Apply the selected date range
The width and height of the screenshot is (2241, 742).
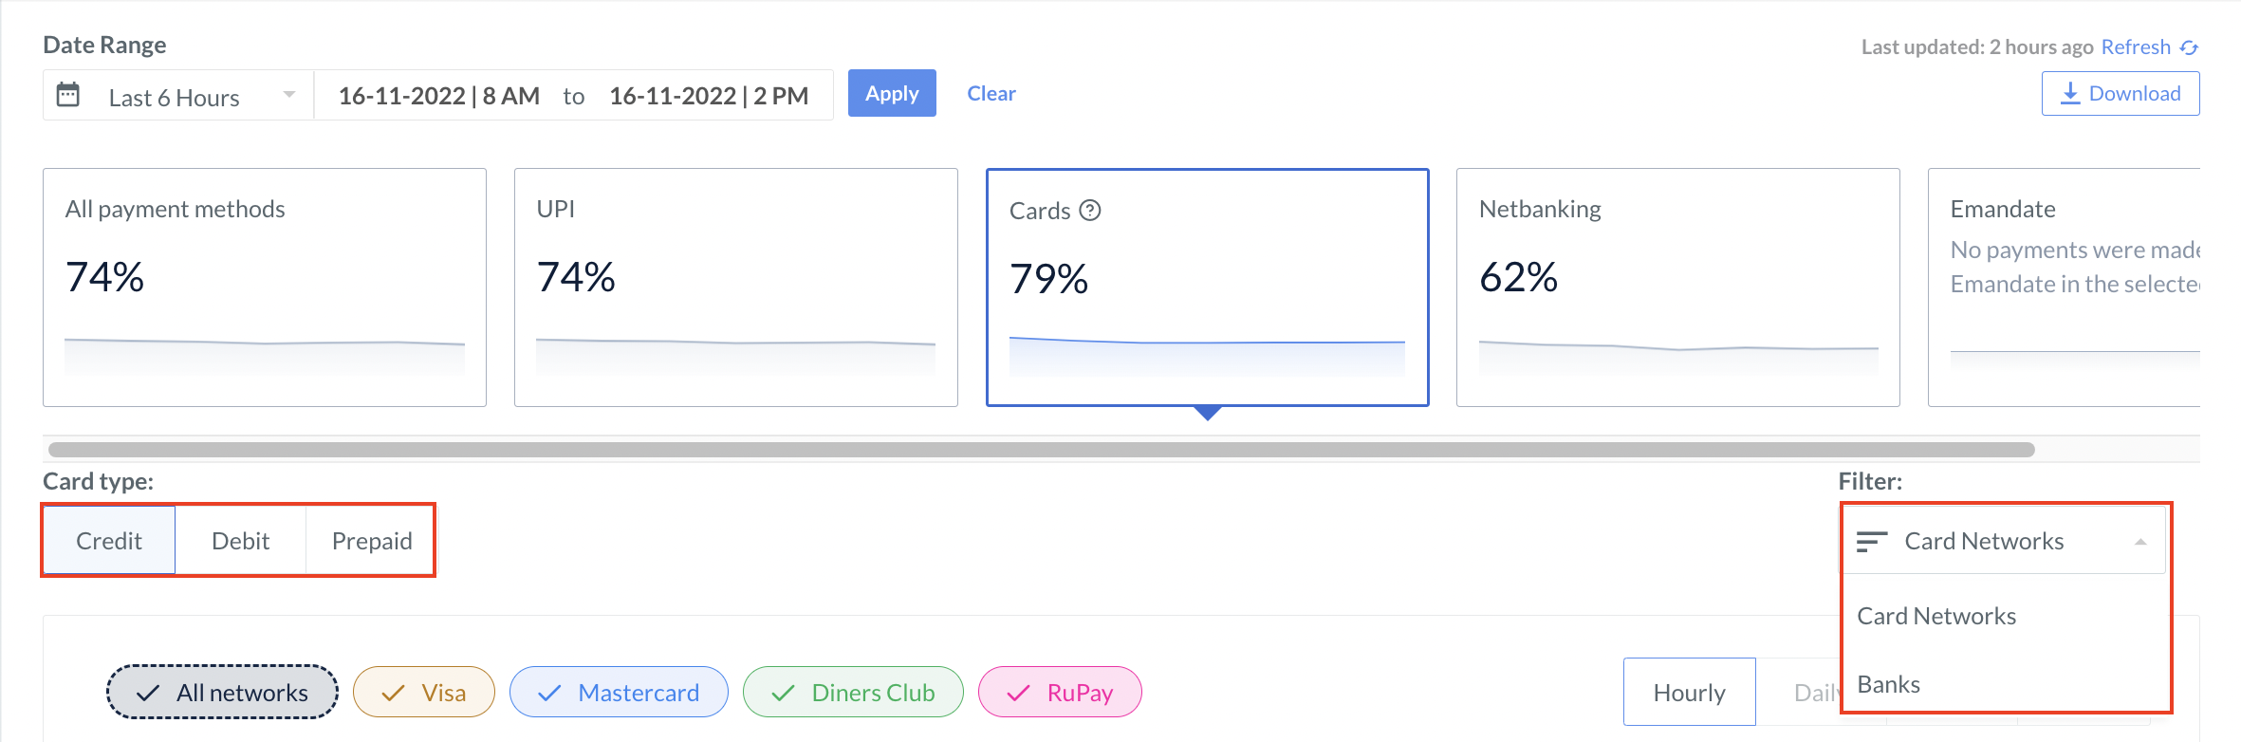coord(892,93)
